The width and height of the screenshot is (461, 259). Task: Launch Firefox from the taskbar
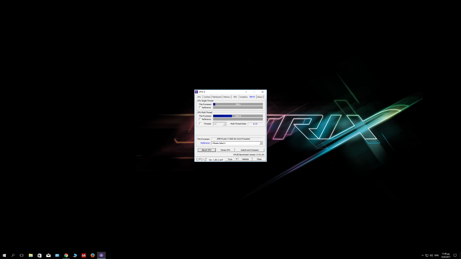coord(93,255)
